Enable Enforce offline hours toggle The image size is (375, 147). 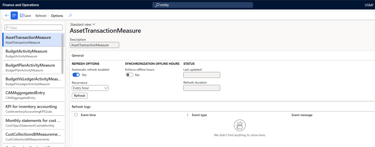click(129, 75)
